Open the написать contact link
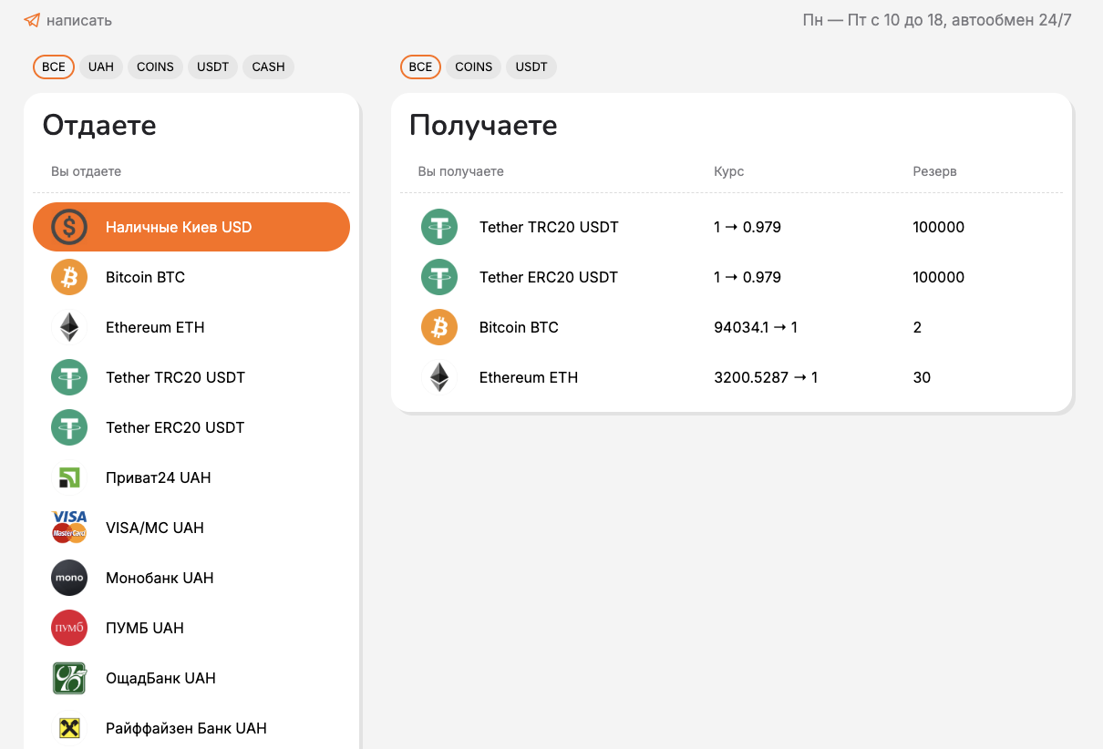 click(x=79, y=20)
